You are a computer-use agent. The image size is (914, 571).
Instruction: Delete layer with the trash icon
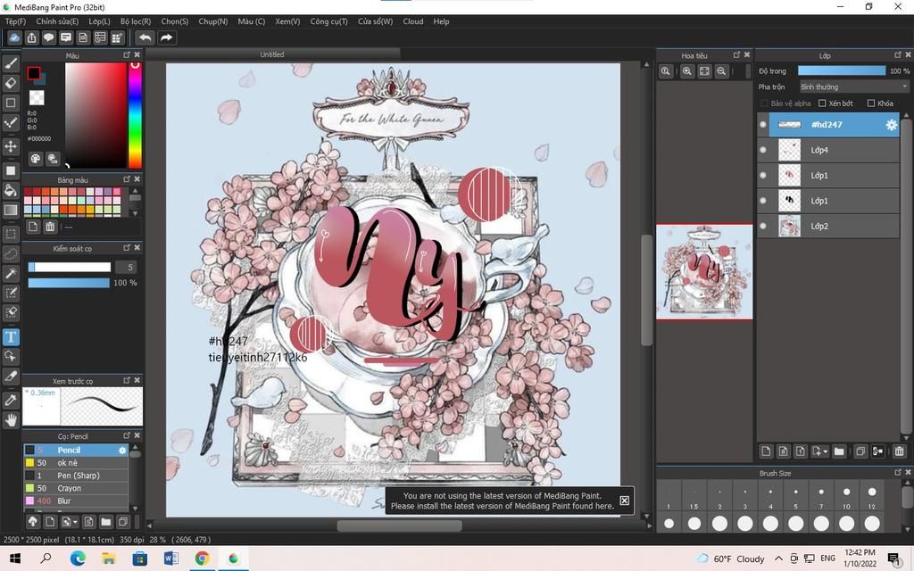(x=899, y=451)
